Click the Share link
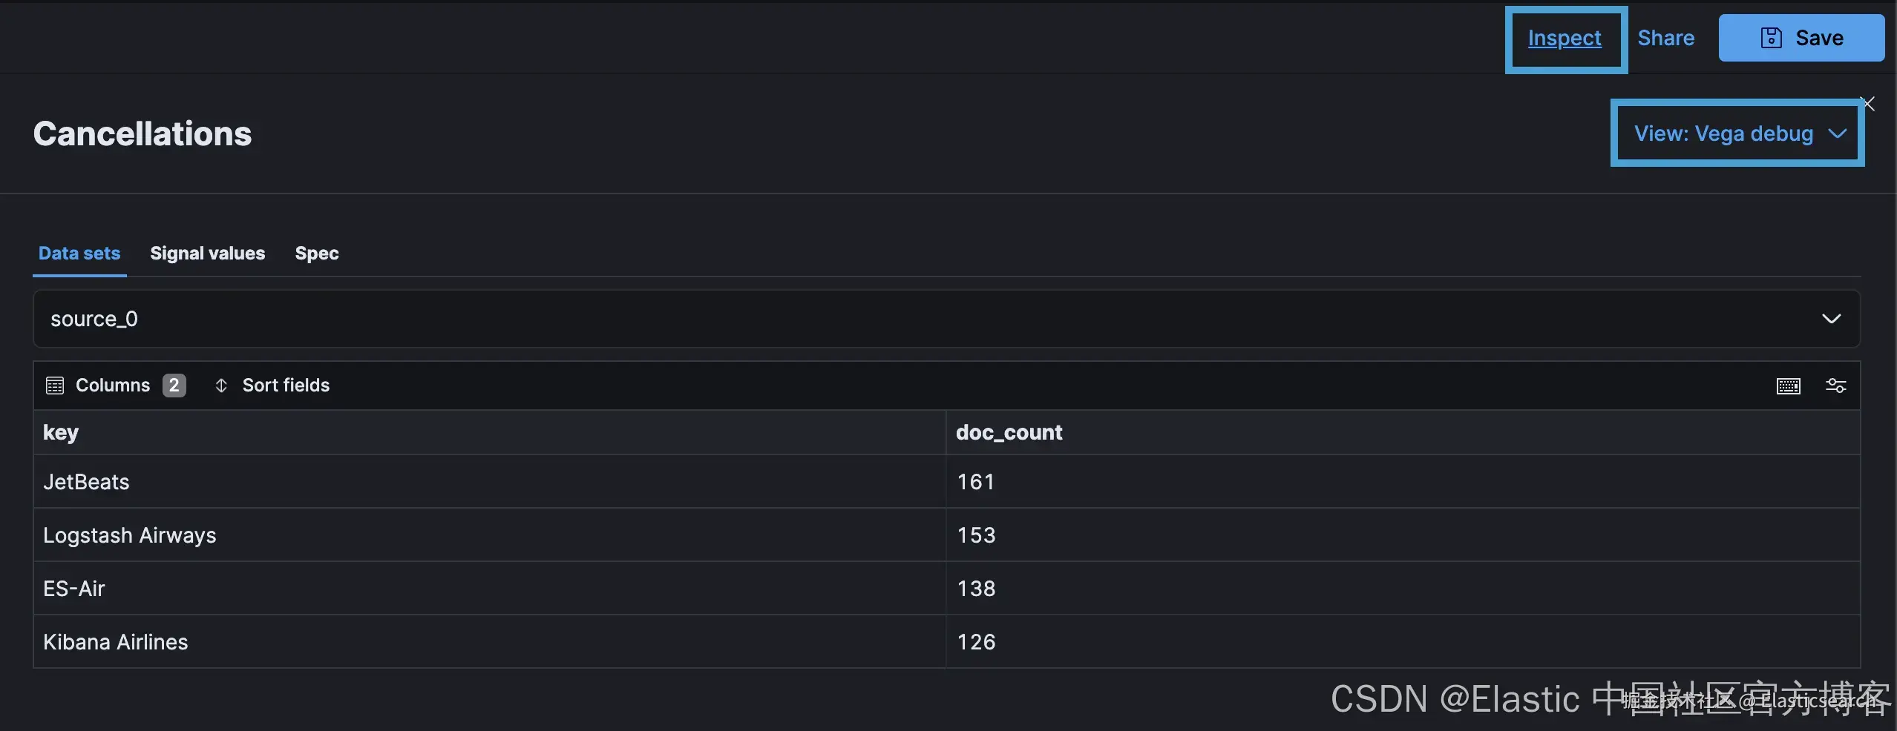This screenshot has height=731, width=1897. [x=1665, y=38]
